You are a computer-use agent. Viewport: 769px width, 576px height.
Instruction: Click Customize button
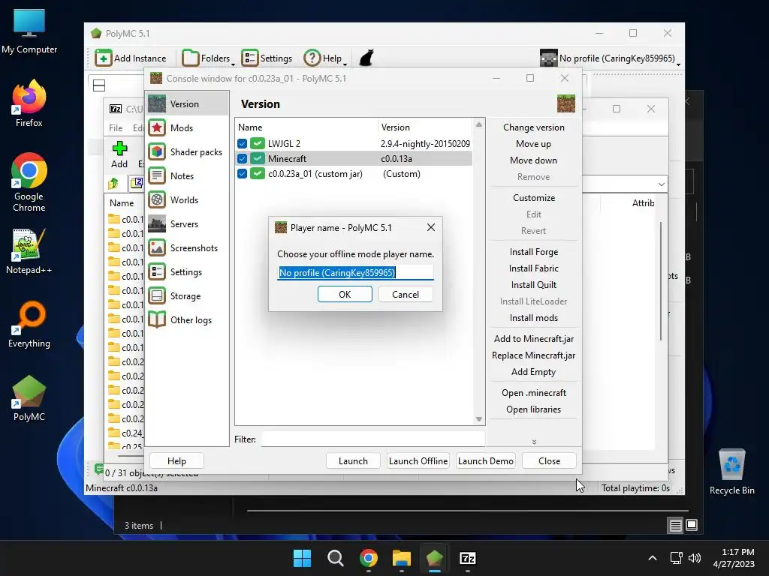pyautogui.click(x=534, y=198)
